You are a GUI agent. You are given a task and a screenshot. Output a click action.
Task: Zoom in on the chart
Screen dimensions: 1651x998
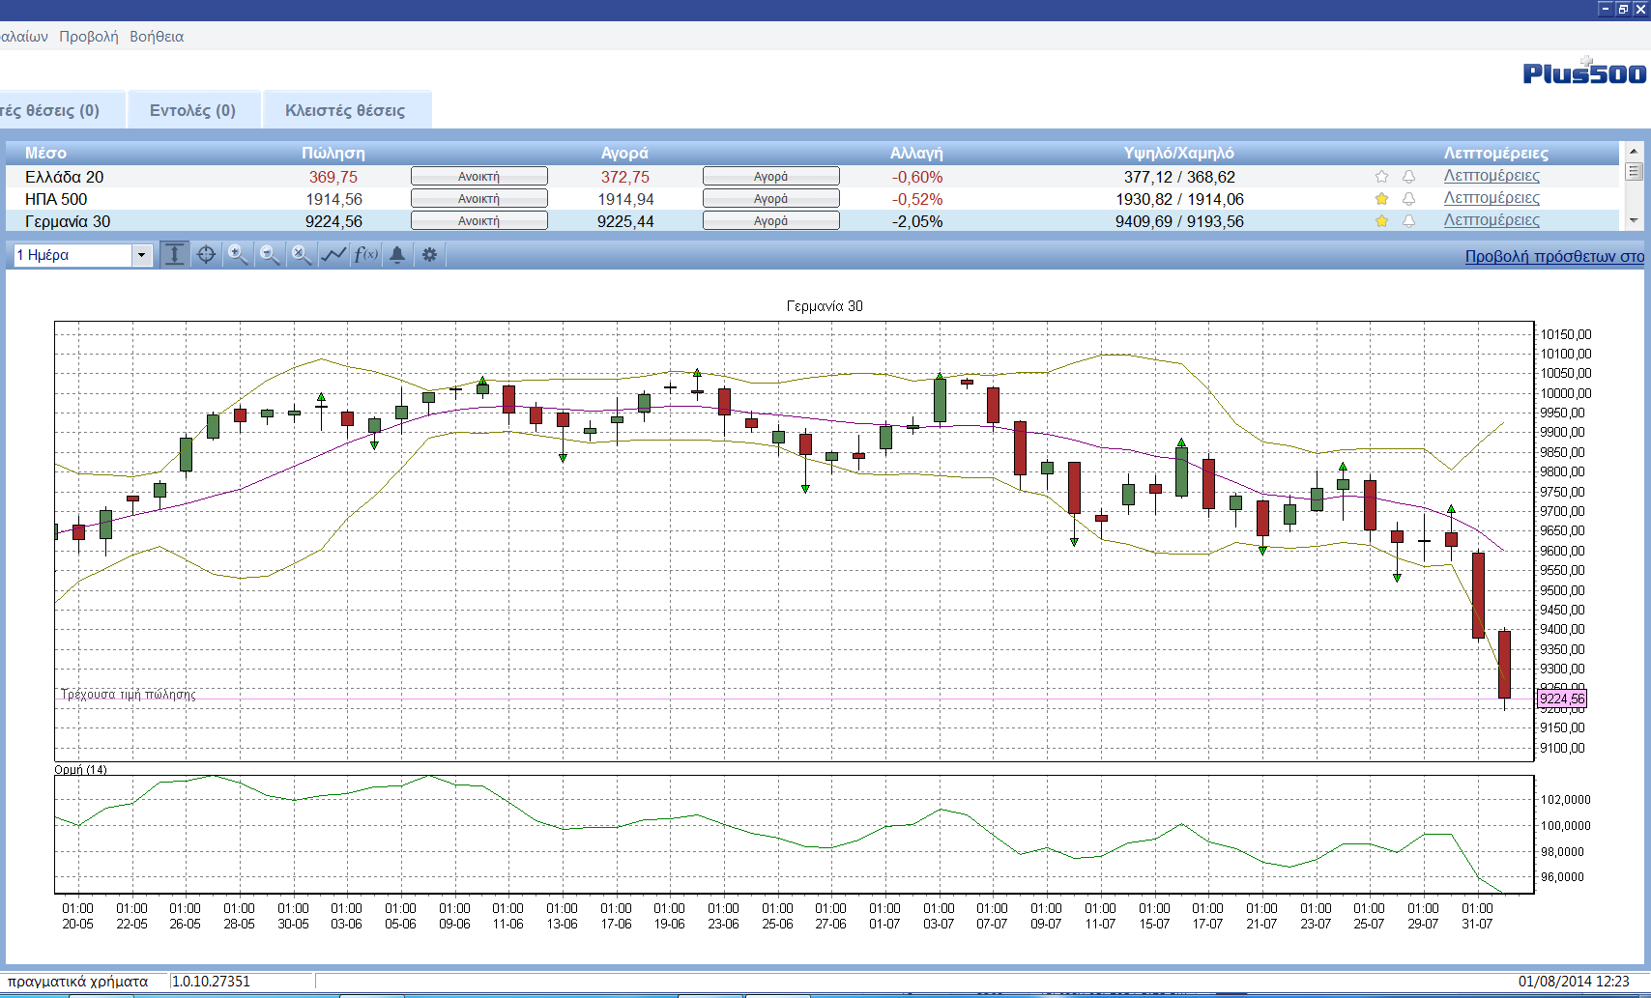(x=238, y=255)
